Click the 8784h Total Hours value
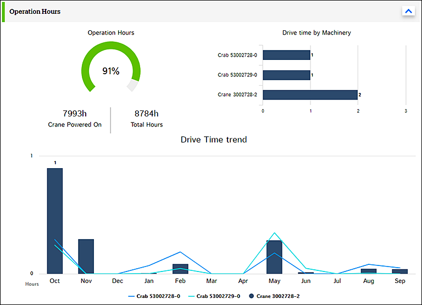This screenshot has width=422, height=305. [x=146, y=114]
